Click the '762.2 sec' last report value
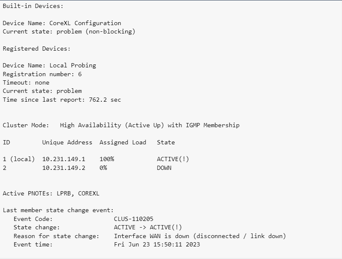The height and width of the screenshot is (259, 342). coord(105,100)
